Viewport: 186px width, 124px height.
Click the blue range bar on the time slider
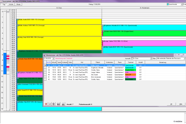(5, 64)
